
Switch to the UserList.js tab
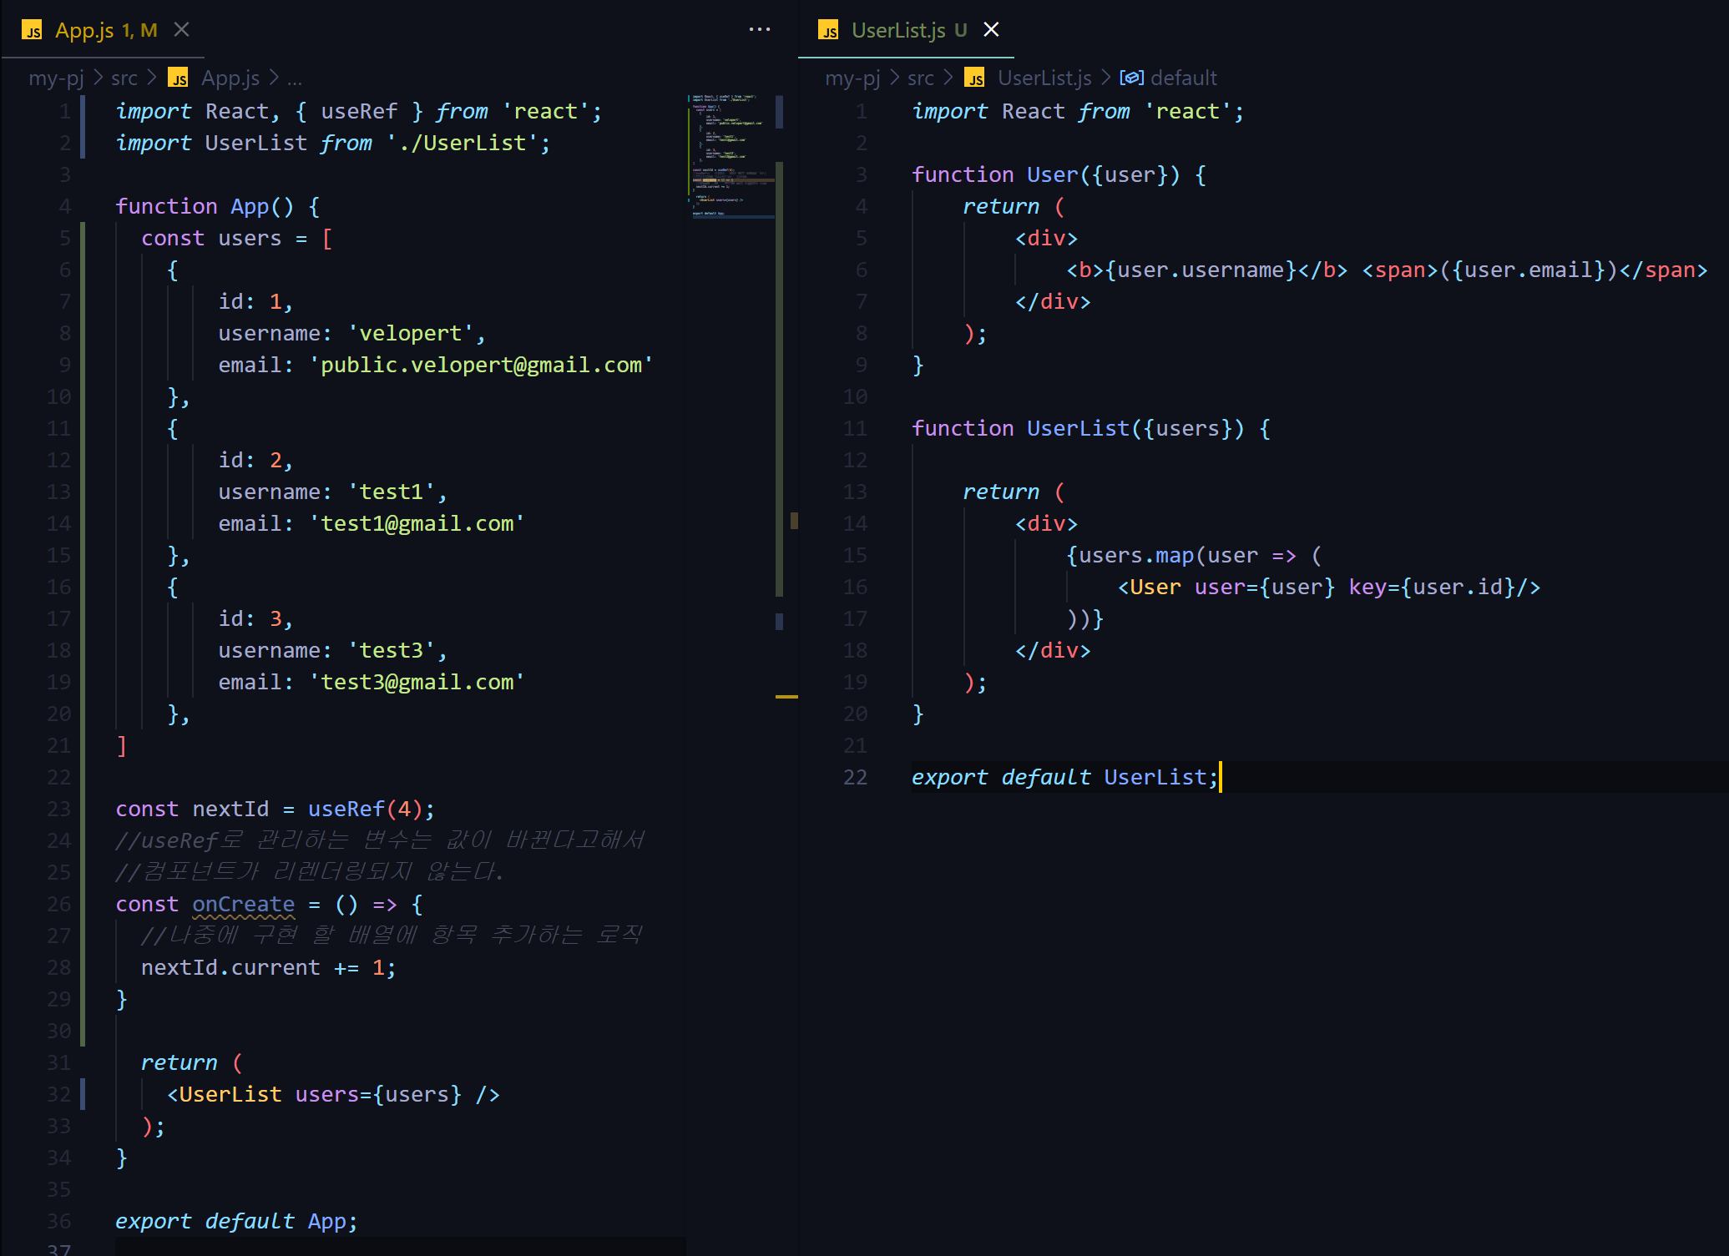click(898, 31)
